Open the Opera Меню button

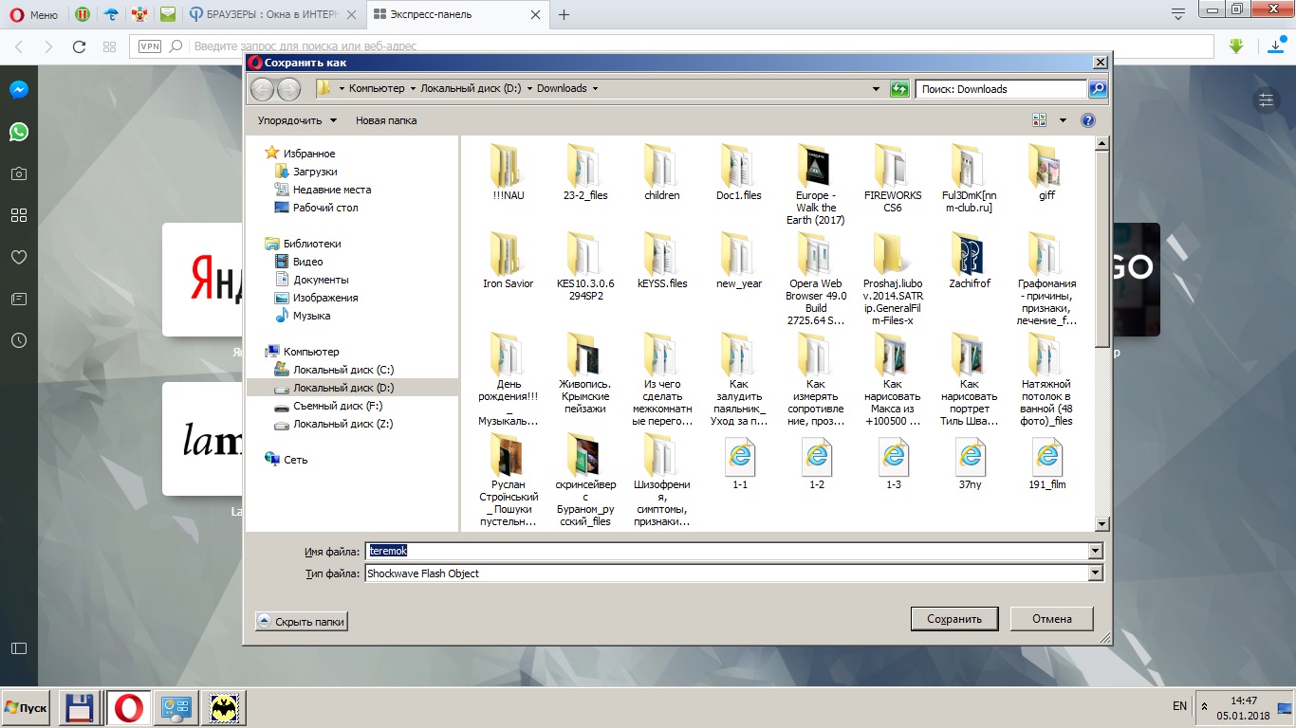34,14
